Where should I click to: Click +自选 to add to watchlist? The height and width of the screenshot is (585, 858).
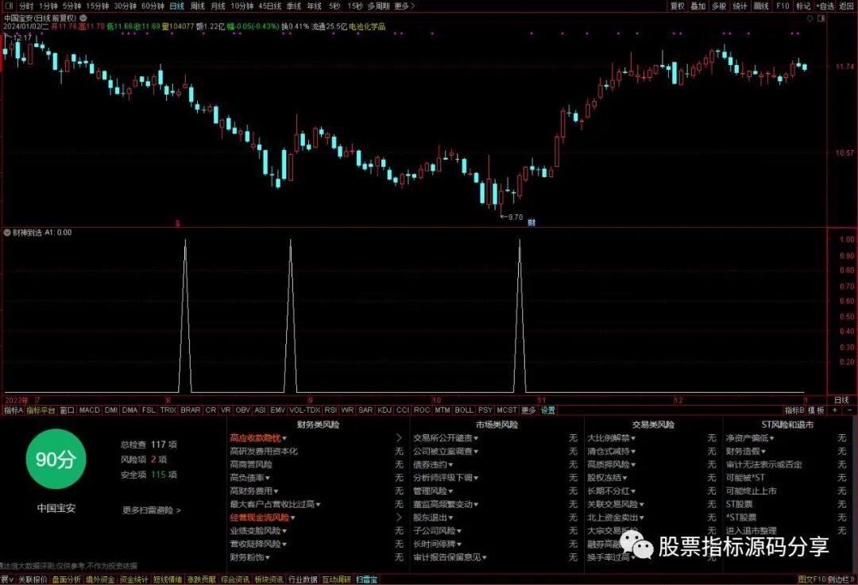point(825,6)
